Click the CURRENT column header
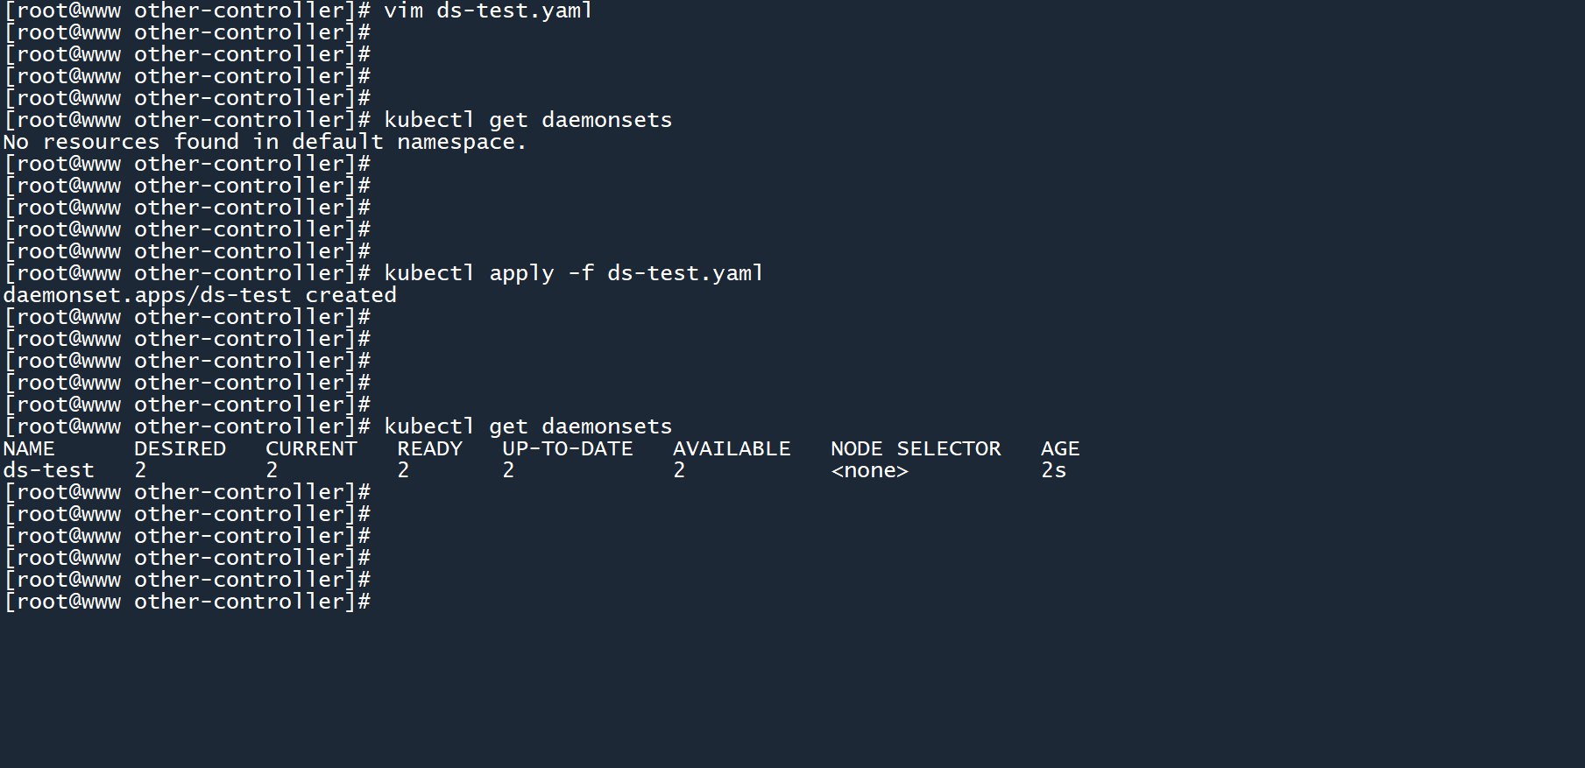 (x=311, y=448)
